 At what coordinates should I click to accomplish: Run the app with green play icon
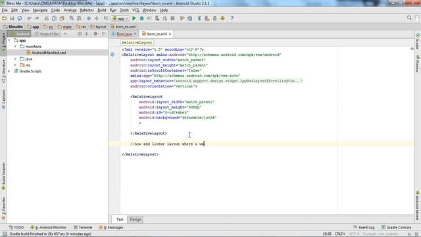point(134,18)
